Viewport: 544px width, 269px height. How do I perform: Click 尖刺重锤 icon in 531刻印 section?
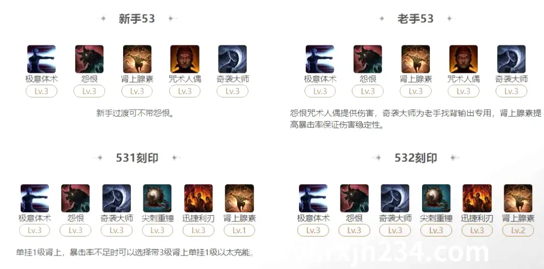coord(157,198)
